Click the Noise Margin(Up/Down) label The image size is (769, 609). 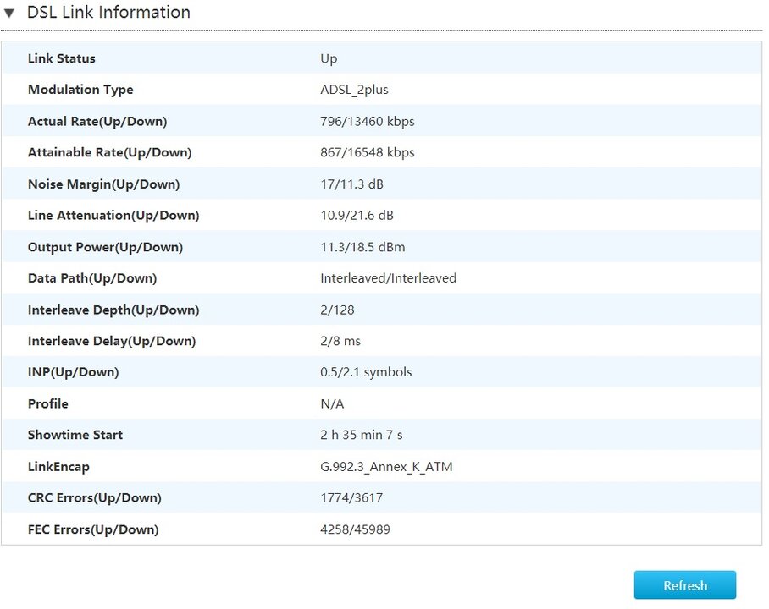pos(103,184)
